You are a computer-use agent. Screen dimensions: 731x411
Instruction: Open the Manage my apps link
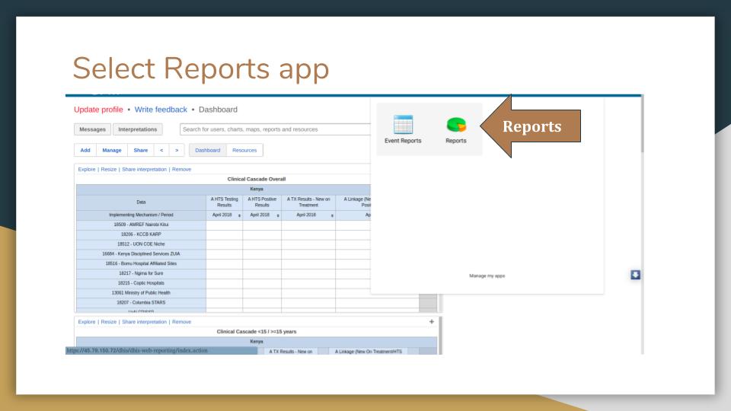487,276
